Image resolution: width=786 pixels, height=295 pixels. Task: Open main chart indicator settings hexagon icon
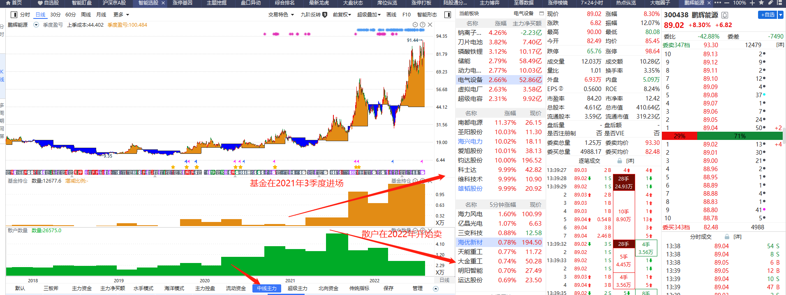tap(415, 25)
